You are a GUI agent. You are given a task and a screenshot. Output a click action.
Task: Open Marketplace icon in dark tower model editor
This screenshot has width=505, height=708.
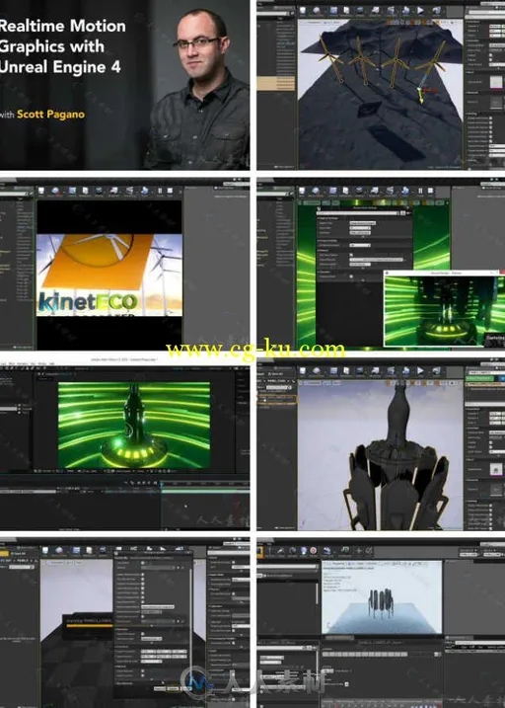pyautogui.click(x=346, y=371)
